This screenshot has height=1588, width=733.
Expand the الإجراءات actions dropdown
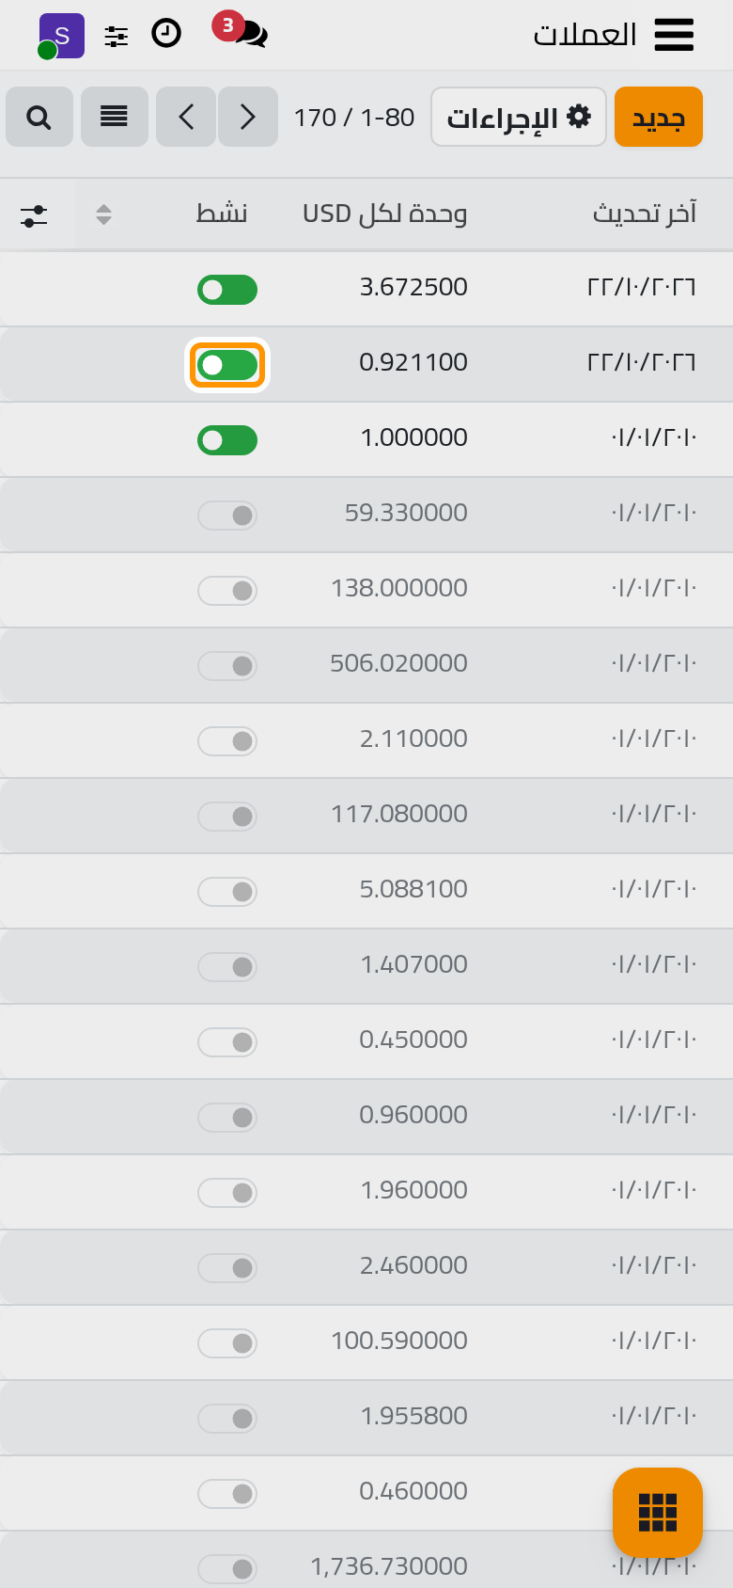click(x=519, y=117)
